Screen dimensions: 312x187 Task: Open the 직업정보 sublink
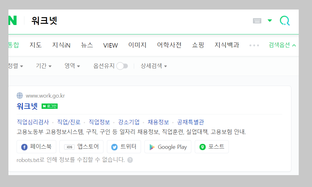(x=99, y=122)
